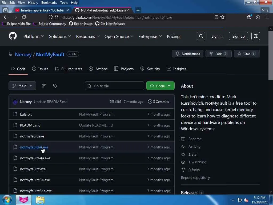Image resolution: width=273 pixels, height=205 pixels.
Task: Expand the Solutions menu
Action: (60, 36)
